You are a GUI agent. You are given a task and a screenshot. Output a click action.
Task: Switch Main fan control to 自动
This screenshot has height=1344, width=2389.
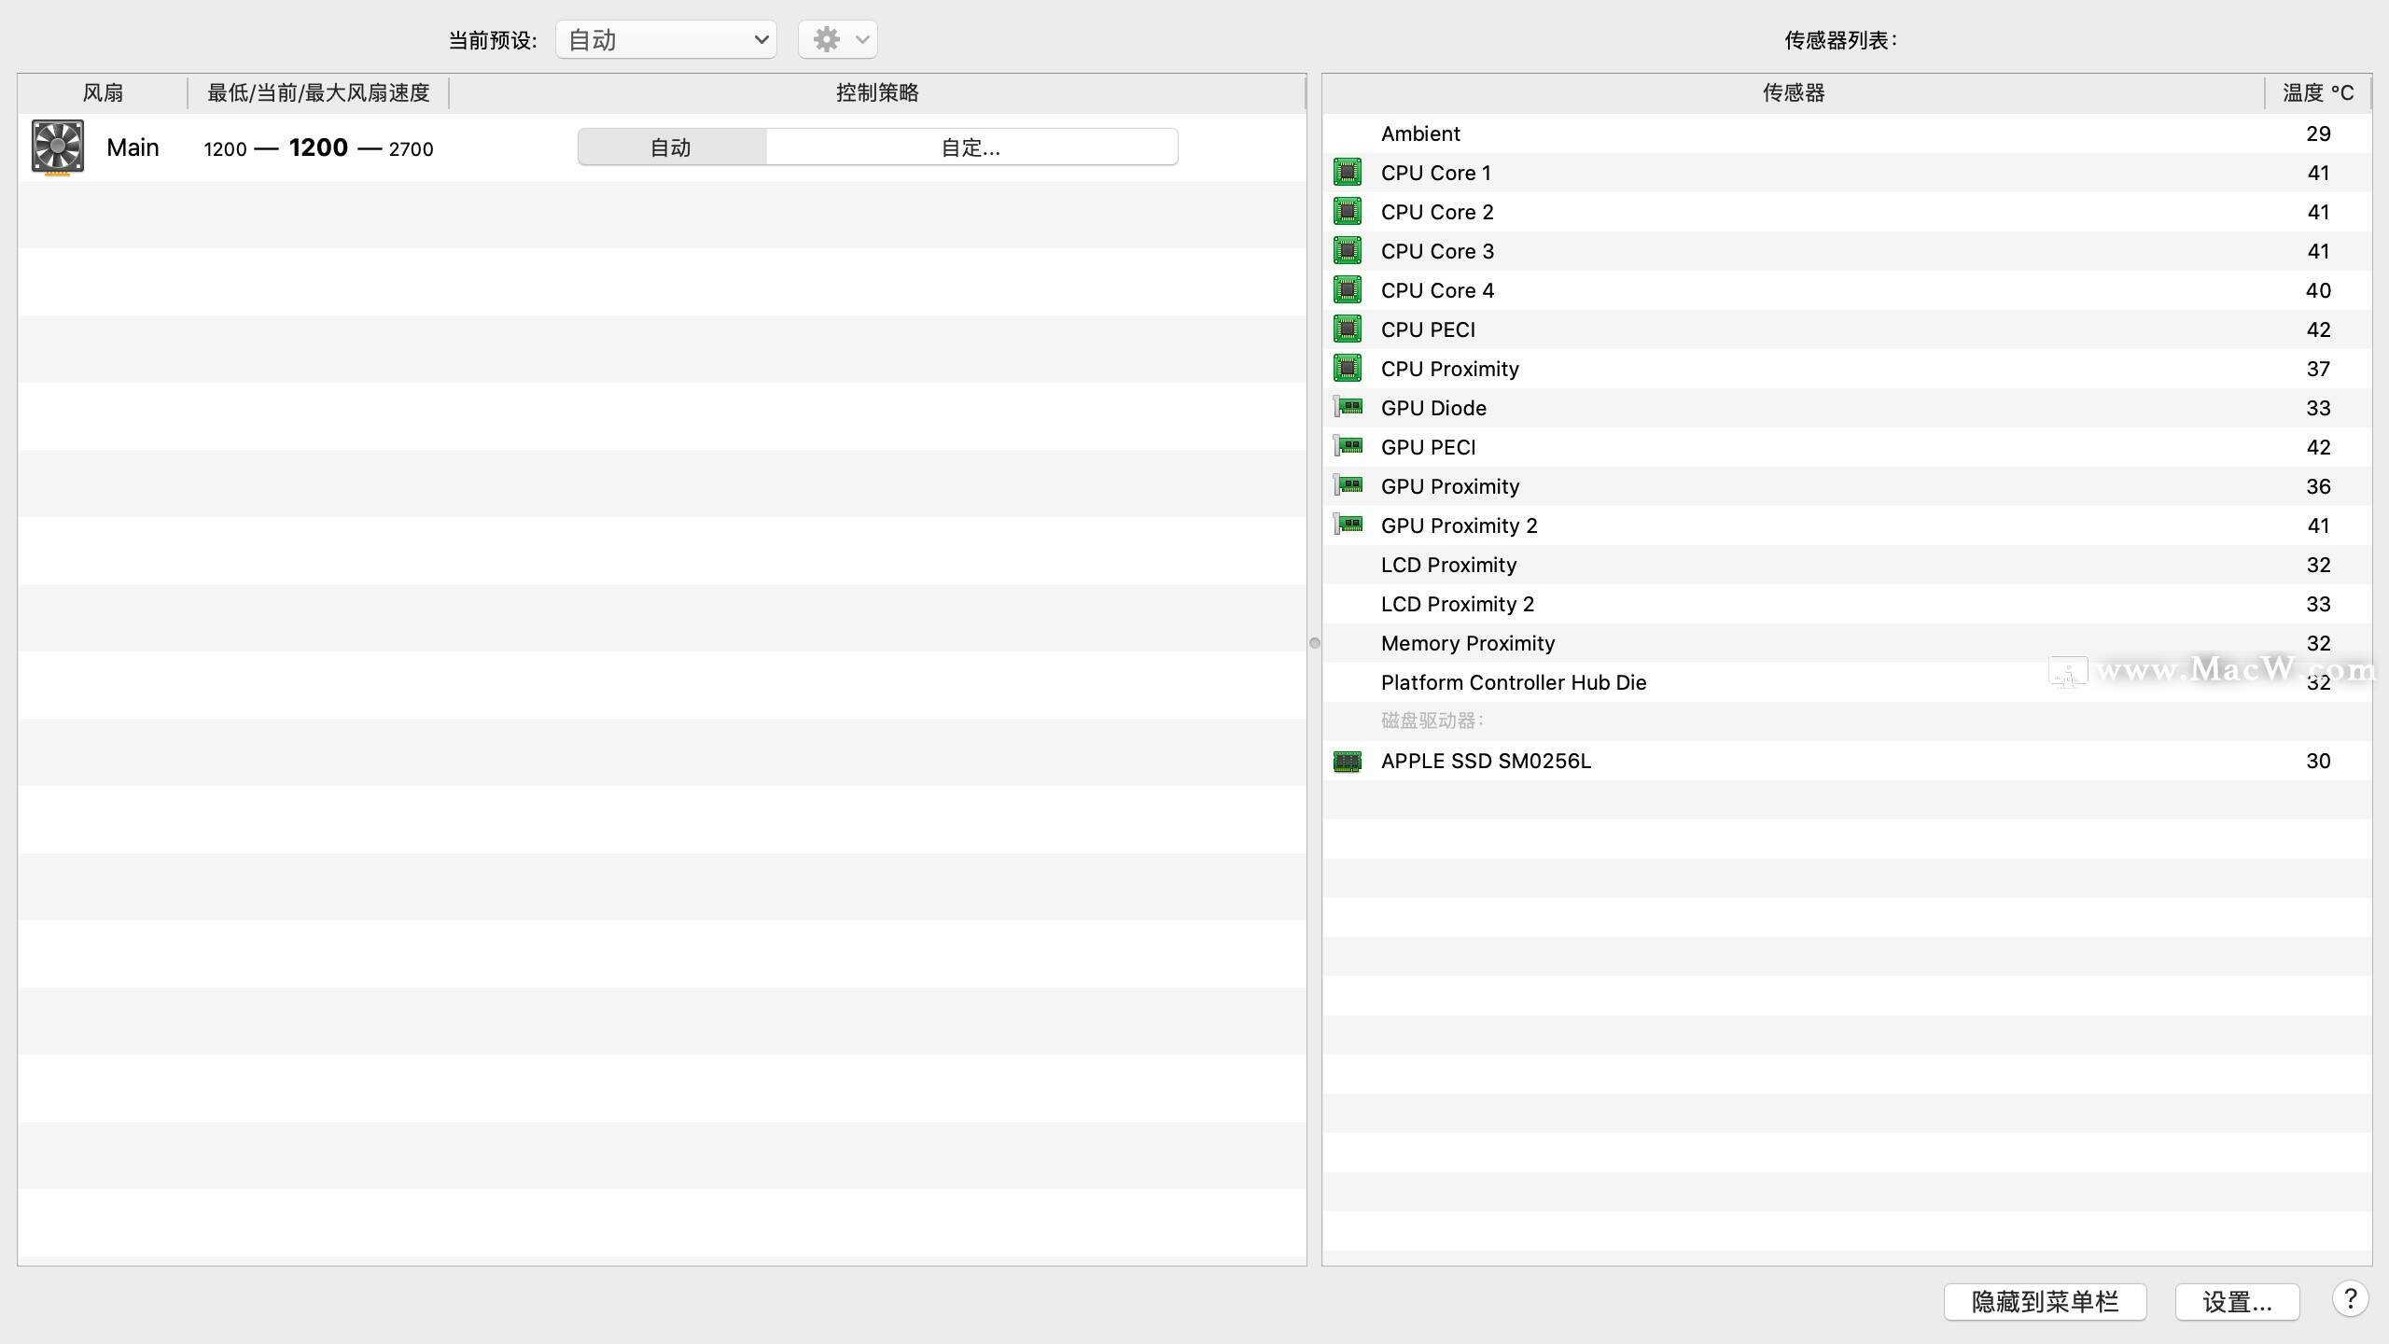[x=671, y=147]
